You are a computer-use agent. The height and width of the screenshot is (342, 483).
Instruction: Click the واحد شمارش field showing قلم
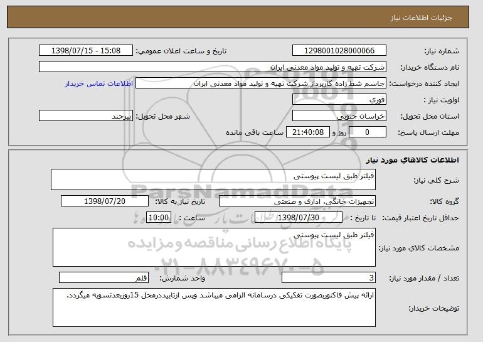coord(103,277)
